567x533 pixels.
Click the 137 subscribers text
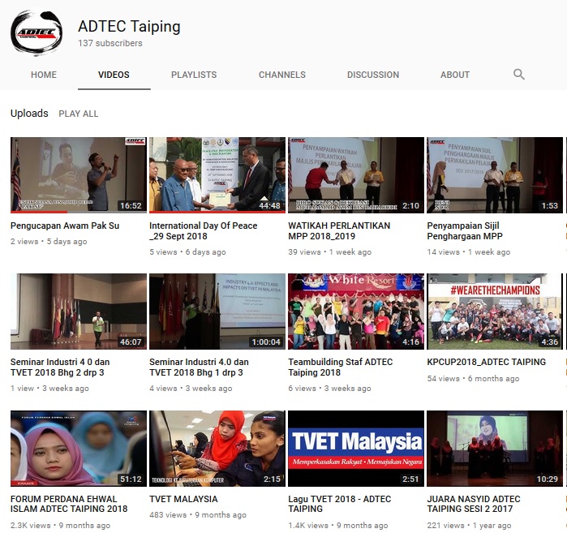point(110,43)
